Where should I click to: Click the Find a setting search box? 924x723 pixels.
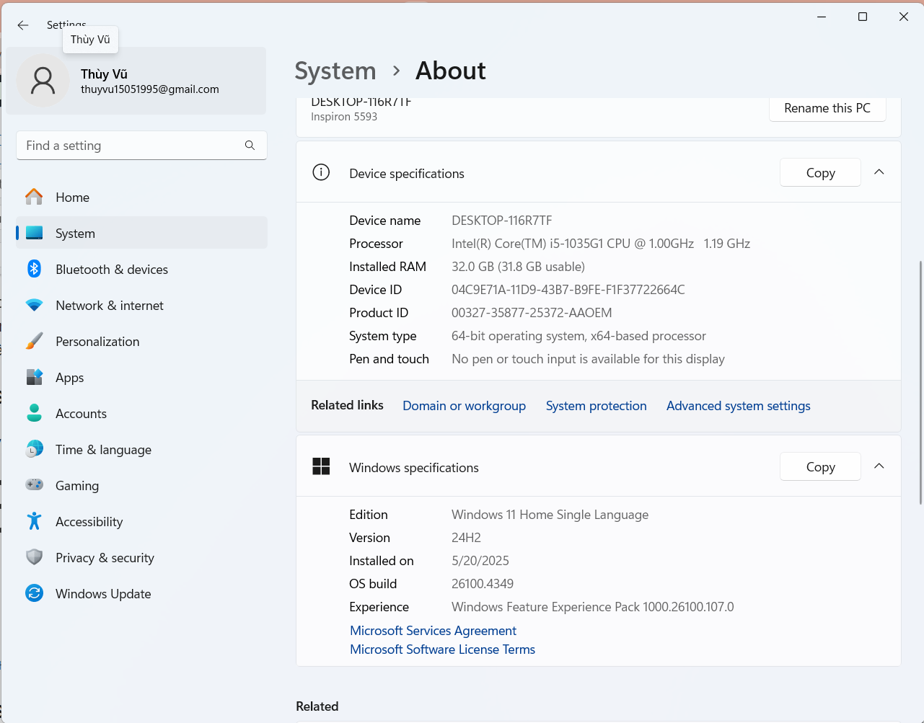(x=141, y=145)
